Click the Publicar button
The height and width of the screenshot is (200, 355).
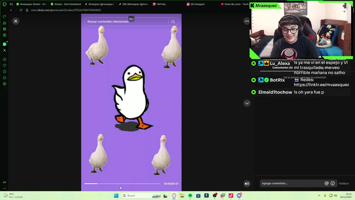(x=344, y=183)
